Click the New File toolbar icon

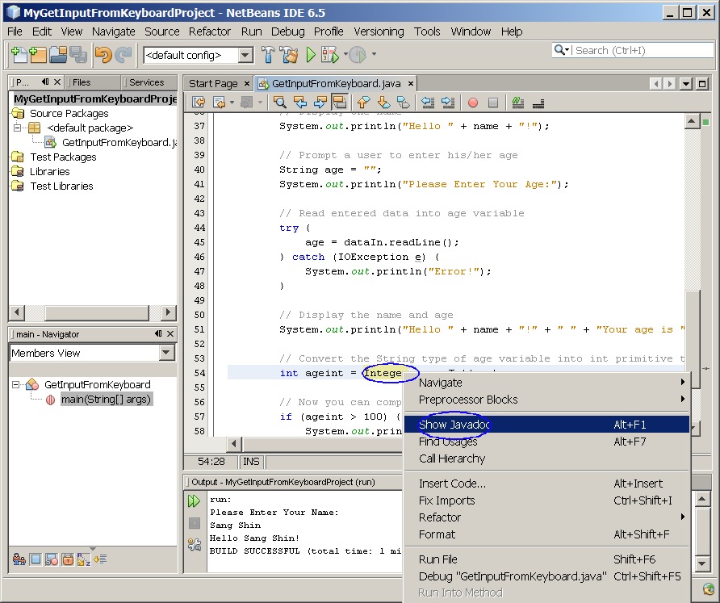coord(19,55)
